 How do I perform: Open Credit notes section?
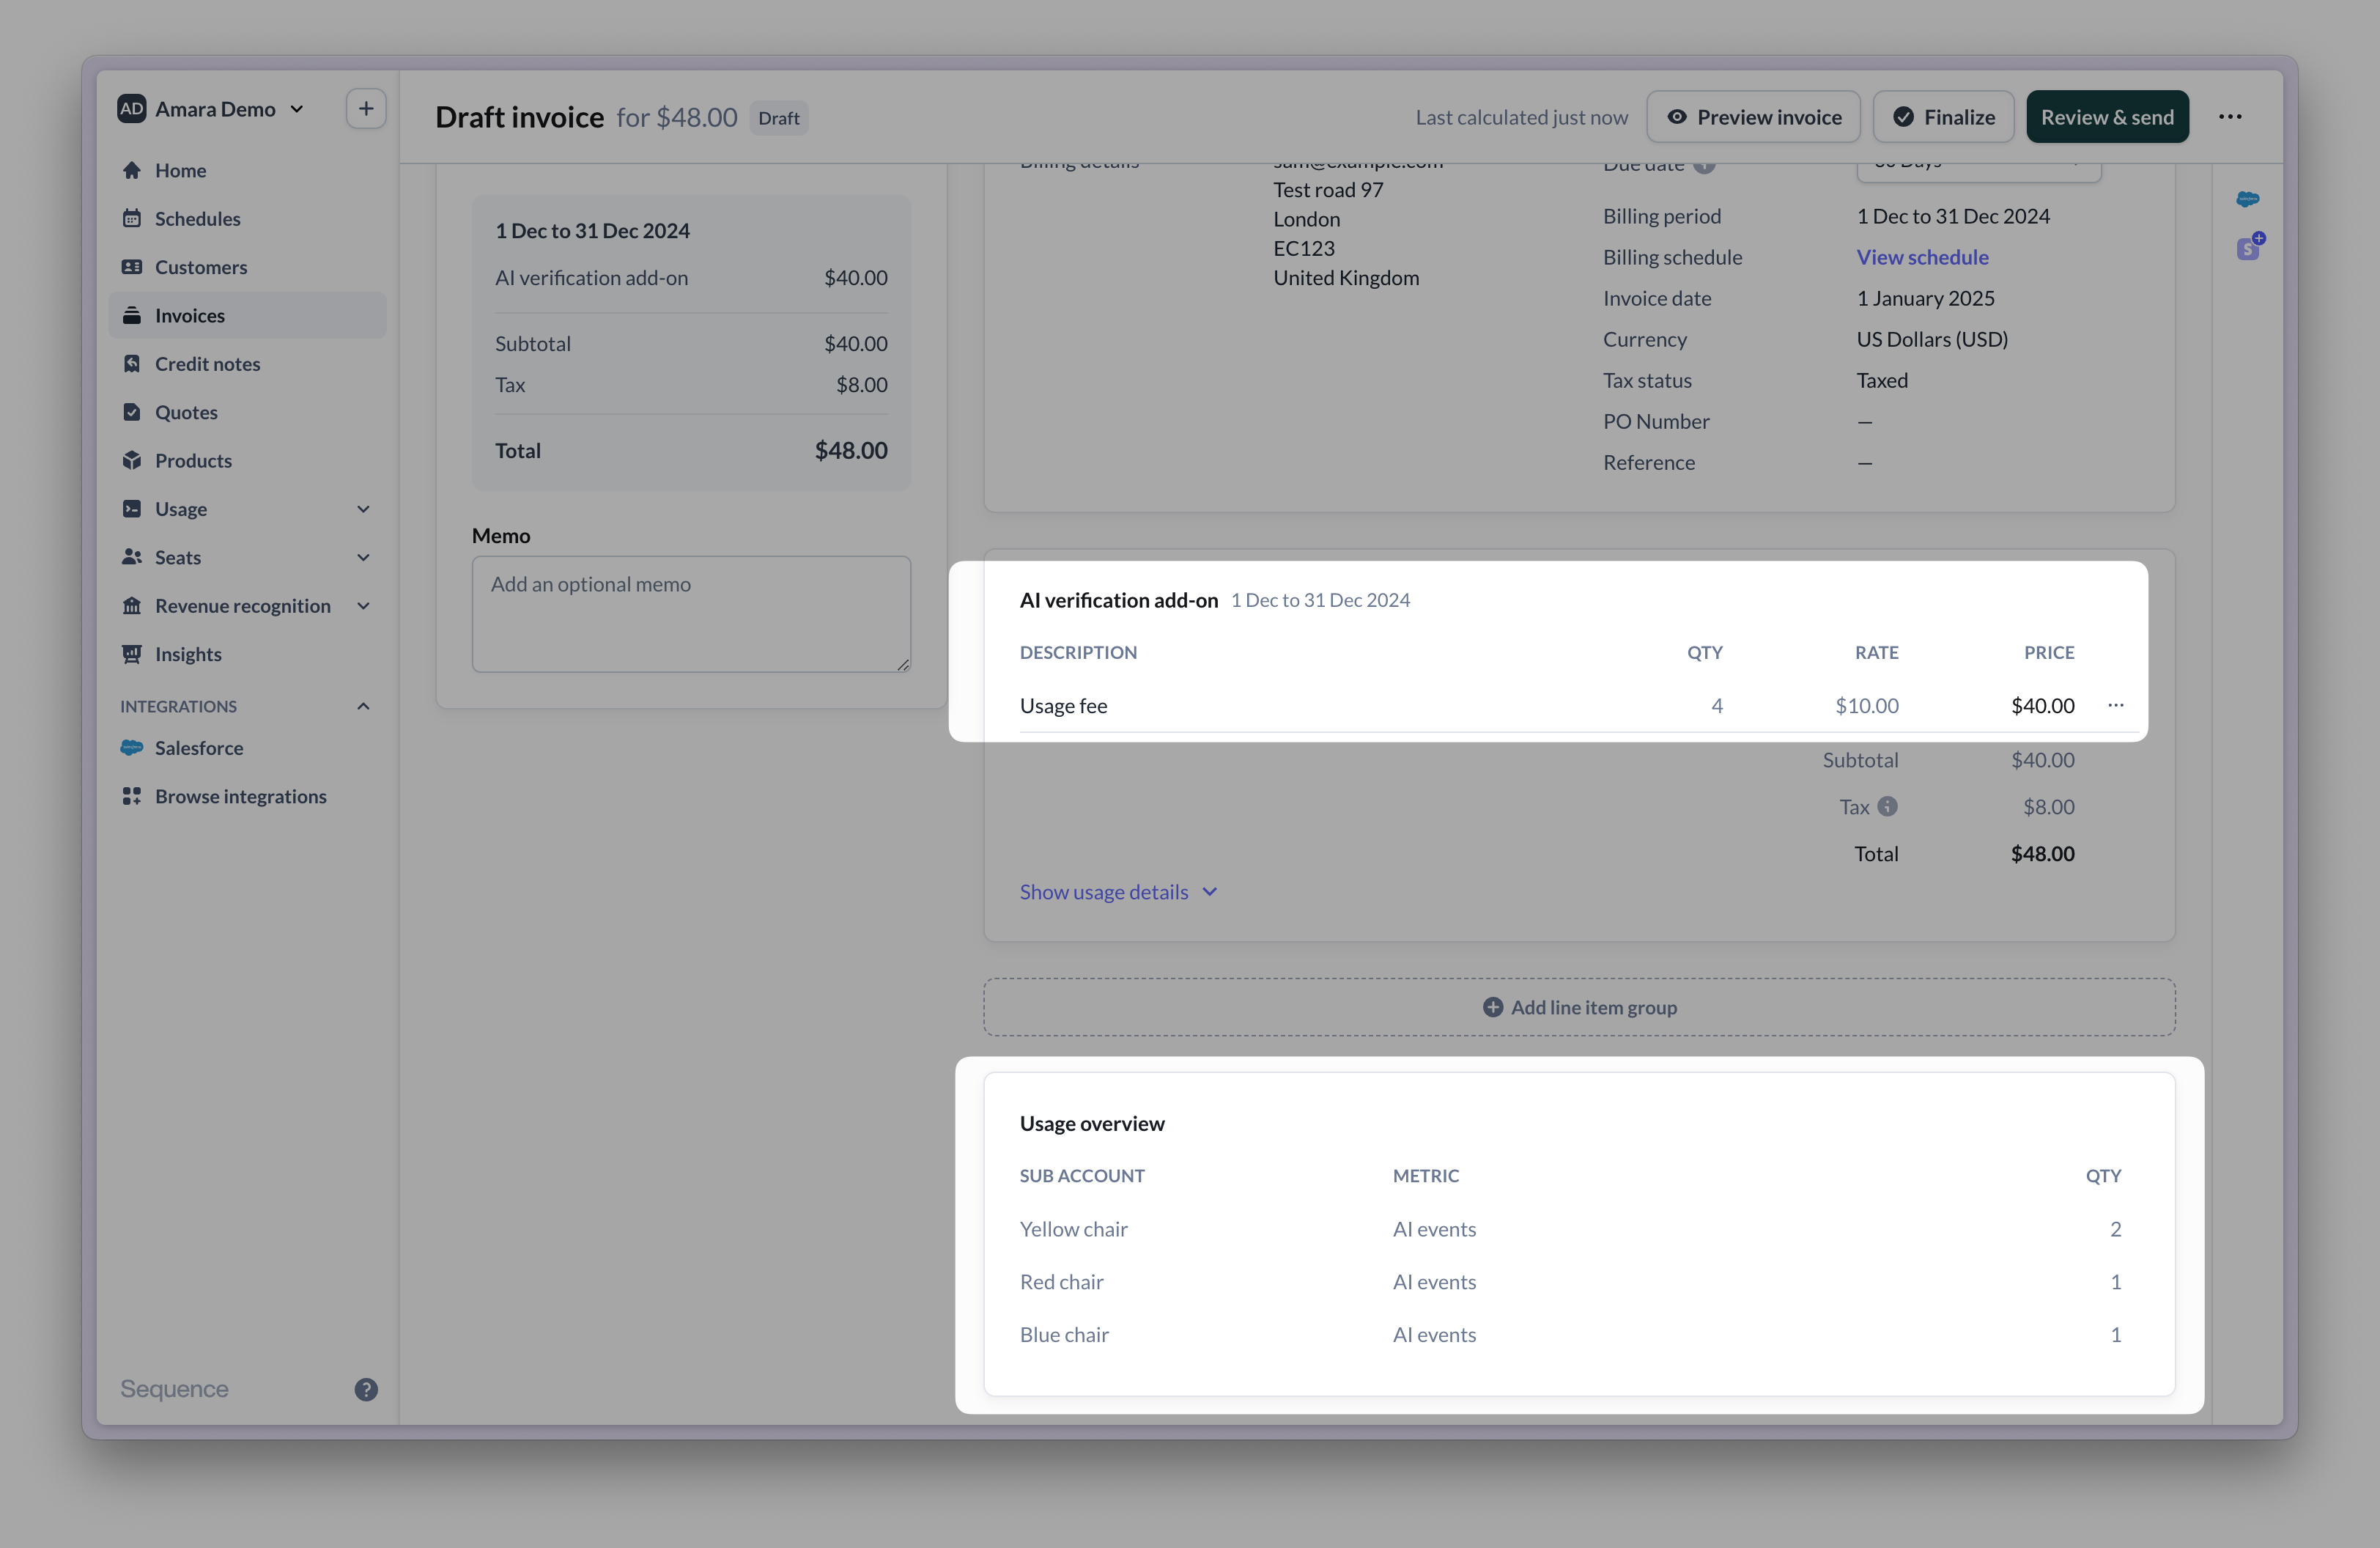tap(246, 364)
